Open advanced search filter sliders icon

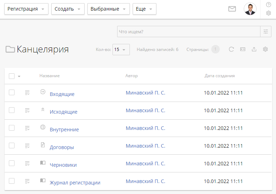point(266,32)
